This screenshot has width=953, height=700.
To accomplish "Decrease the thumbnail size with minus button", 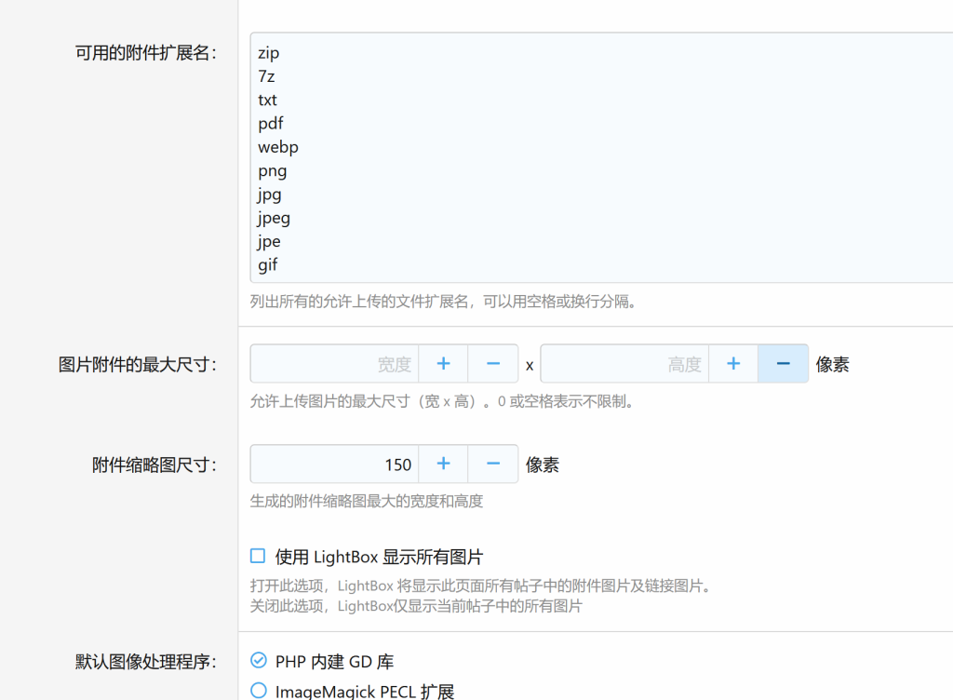I will 493,464.
